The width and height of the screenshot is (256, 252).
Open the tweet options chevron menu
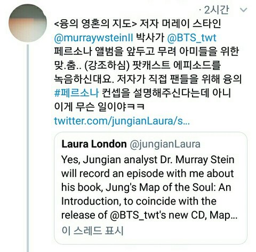point(243,10)
